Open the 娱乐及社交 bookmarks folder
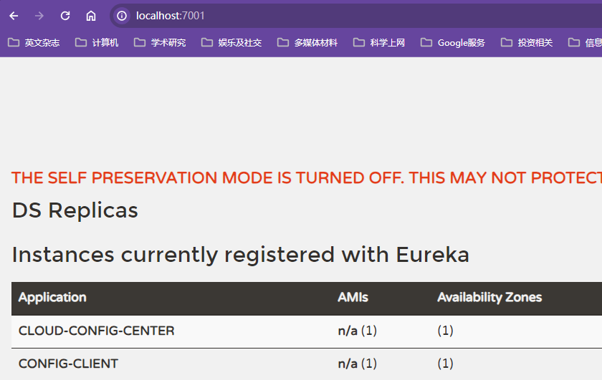Viewport: 602px width, 380px height. 231,43
